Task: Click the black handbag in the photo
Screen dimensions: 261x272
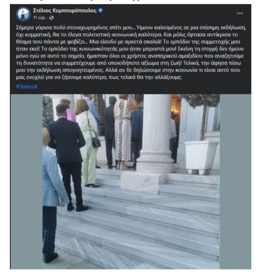Action: coord(96,142)
